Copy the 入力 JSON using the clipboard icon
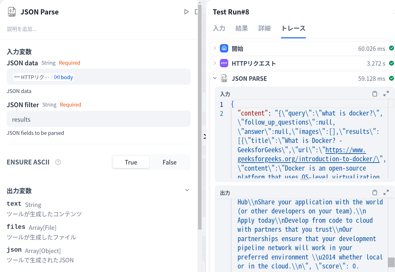Viewport: 395px width, 272px height. [374, 94]
